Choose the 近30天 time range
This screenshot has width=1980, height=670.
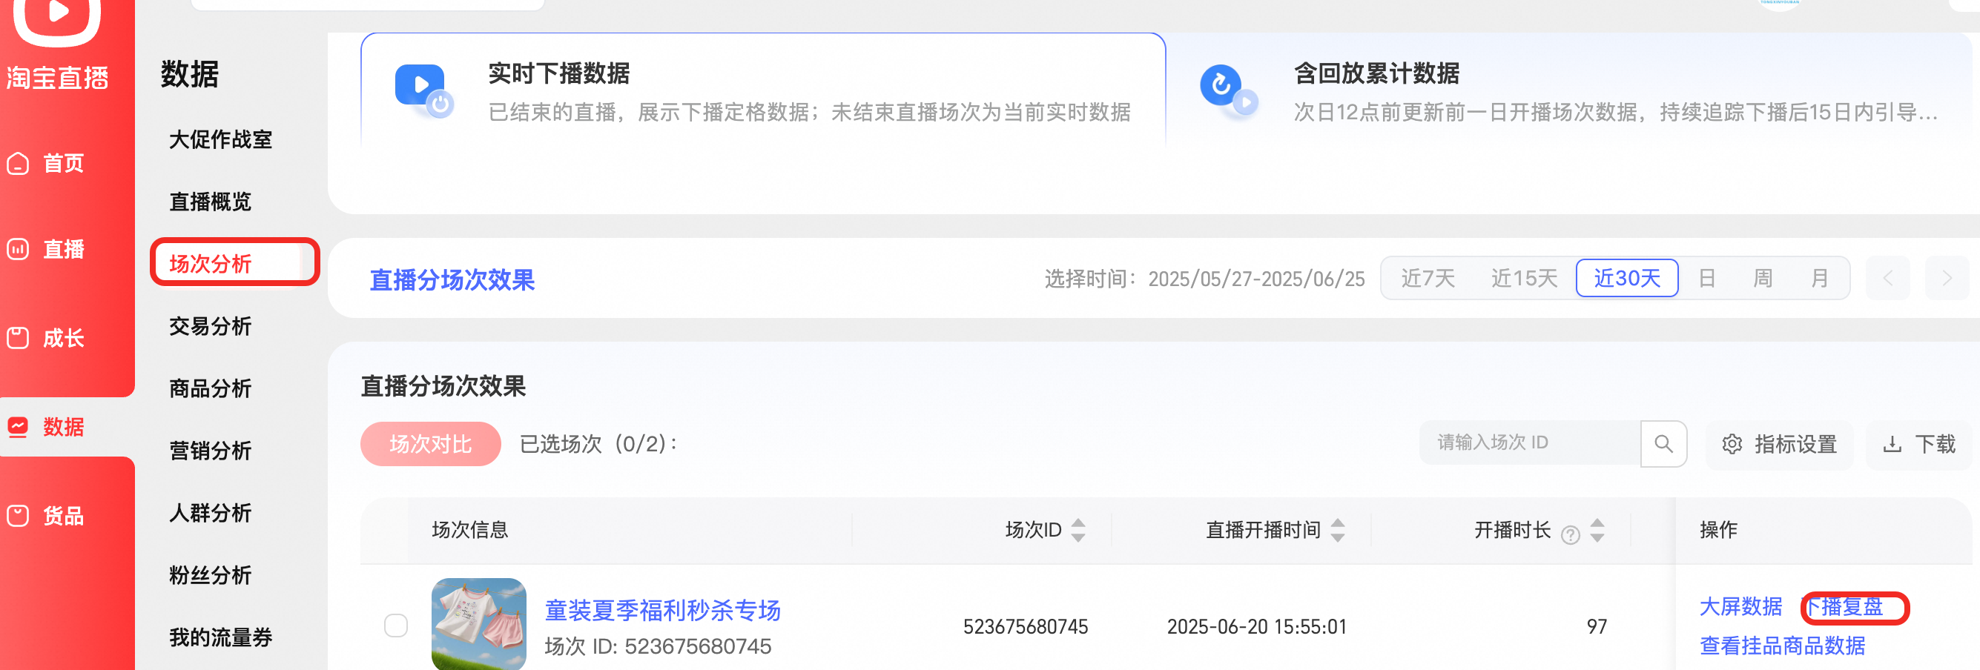1626,278
